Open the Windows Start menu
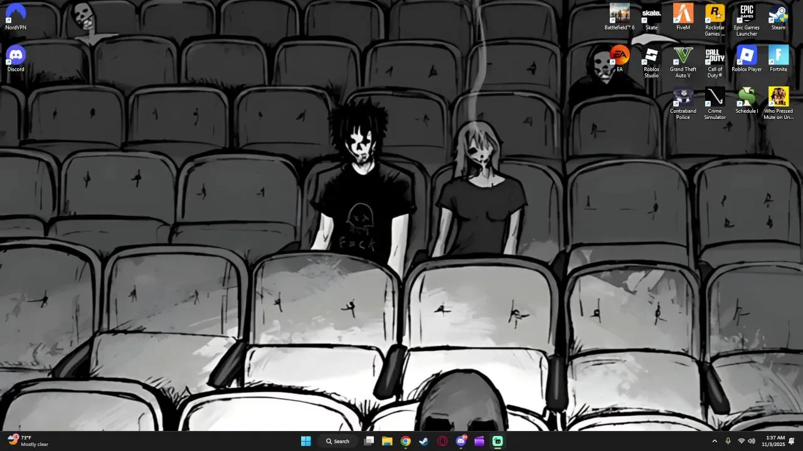The image size is (803, 451). point(306,441)
